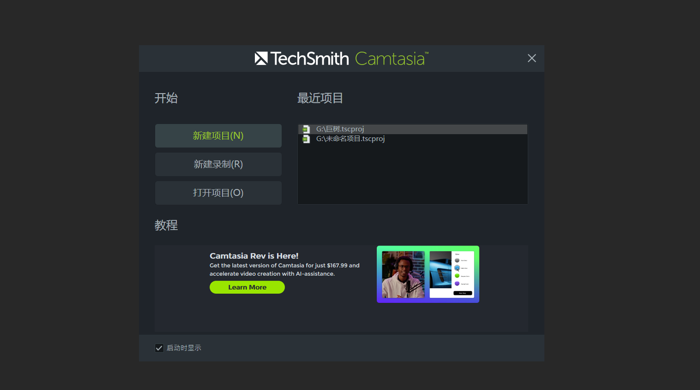Select recent project G:\巨树.tscproj
The image size is (700, 390).
click(x=413, y=129)
